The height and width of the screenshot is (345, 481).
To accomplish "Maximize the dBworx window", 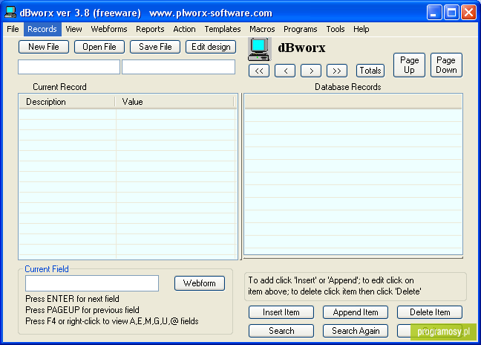I will [451, 13].
